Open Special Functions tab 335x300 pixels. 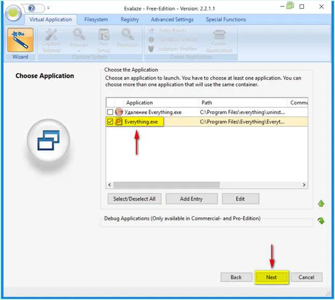226,19
